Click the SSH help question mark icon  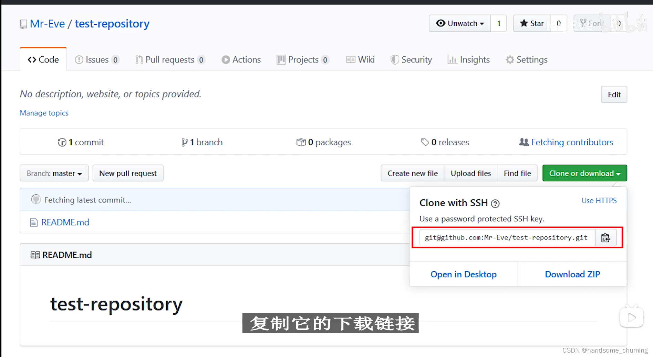(x=495, y=203)
